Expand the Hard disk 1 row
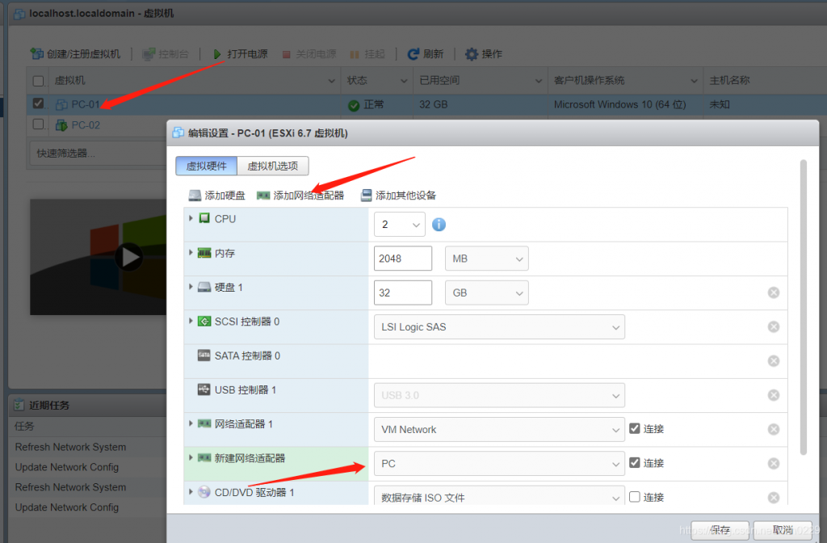Viewport: 827px width, 543px height. coord(191,287)
